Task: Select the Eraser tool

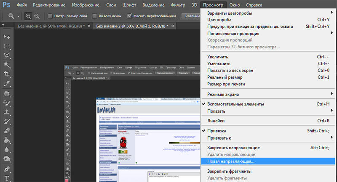Action: 7,131
